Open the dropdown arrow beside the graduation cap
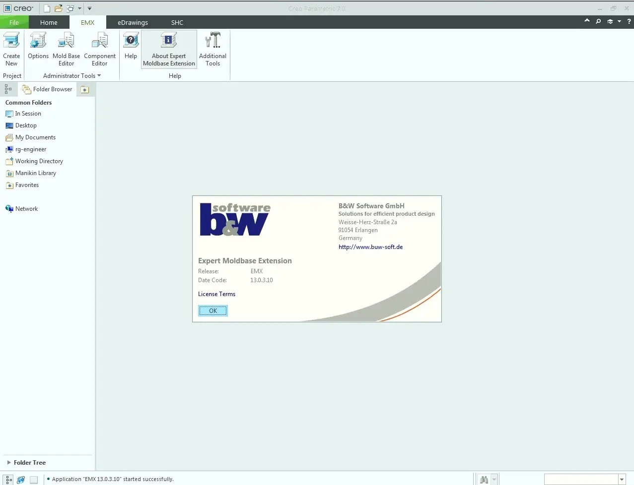Viewport: 634px width, 485px height. coord(619,21)
